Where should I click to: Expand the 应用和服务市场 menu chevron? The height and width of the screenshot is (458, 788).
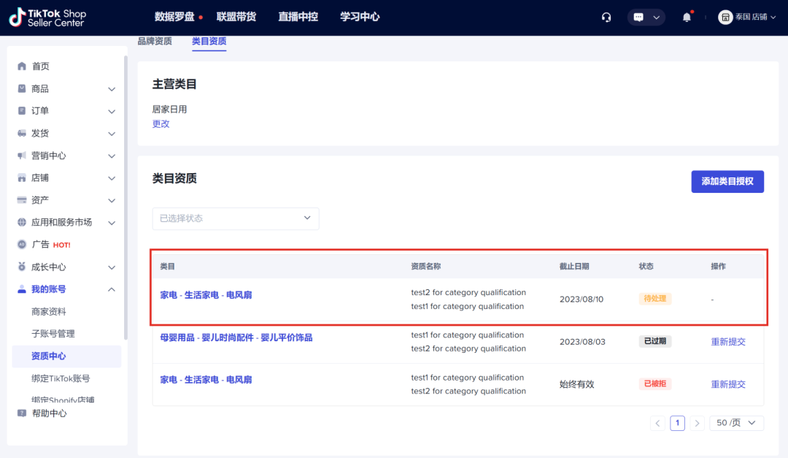click(112, 223)
